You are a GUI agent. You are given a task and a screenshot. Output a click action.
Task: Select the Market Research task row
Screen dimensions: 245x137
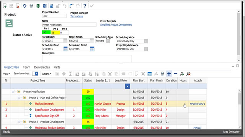coord(104,104)
